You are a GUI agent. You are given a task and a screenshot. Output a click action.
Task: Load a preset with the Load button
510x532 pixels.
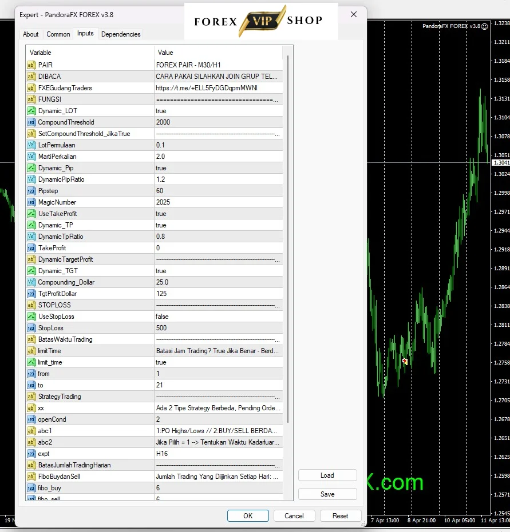point(327,475)
